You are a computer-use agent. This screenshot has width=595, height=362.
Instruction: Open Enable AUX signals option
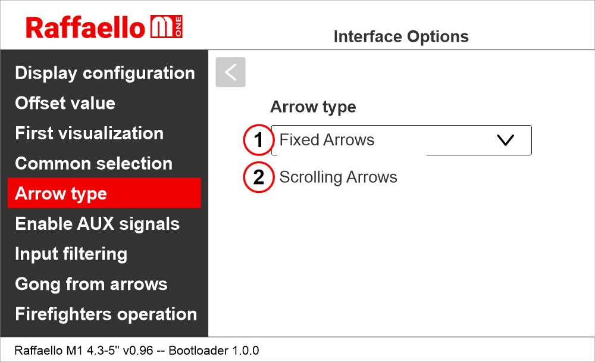pyautogui.click(x=97, y=224)
